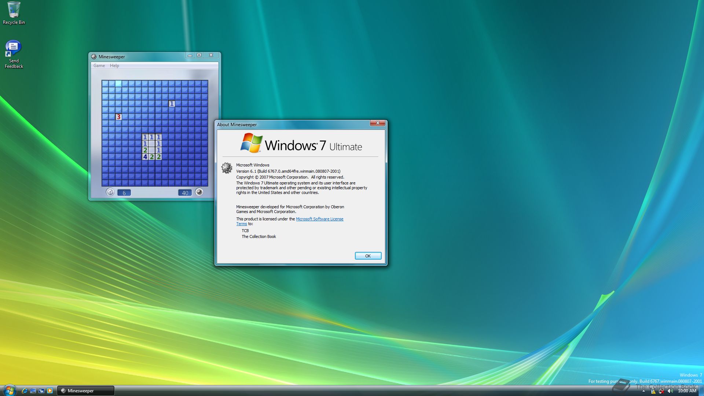The height and width of the screenshot is (396, 704).
Task: Click OK in the About Minesweeper dialog
Action: pos(368,256)
